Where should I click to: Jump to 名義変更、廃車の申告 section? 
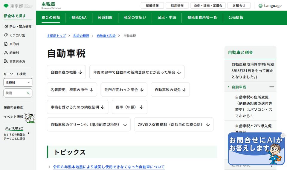click(x=72, y=90)
